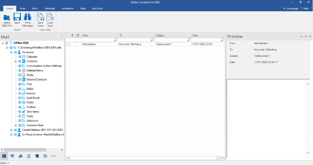Viewport: 313px width, 165px height.
Task: Open the Activation ribbon tab
Action: tap(68, 9)
